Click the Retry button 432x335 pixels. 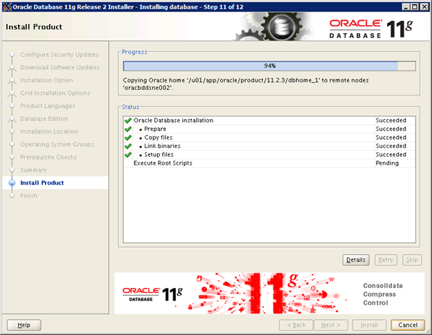point(386,260)
